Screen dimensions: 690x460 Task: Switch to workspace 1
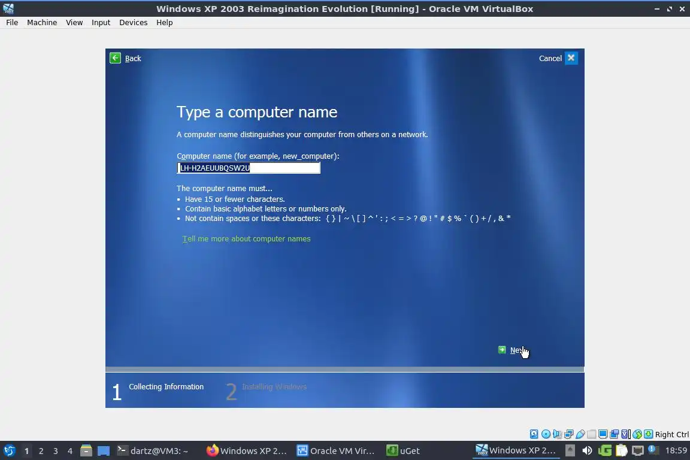27,451
